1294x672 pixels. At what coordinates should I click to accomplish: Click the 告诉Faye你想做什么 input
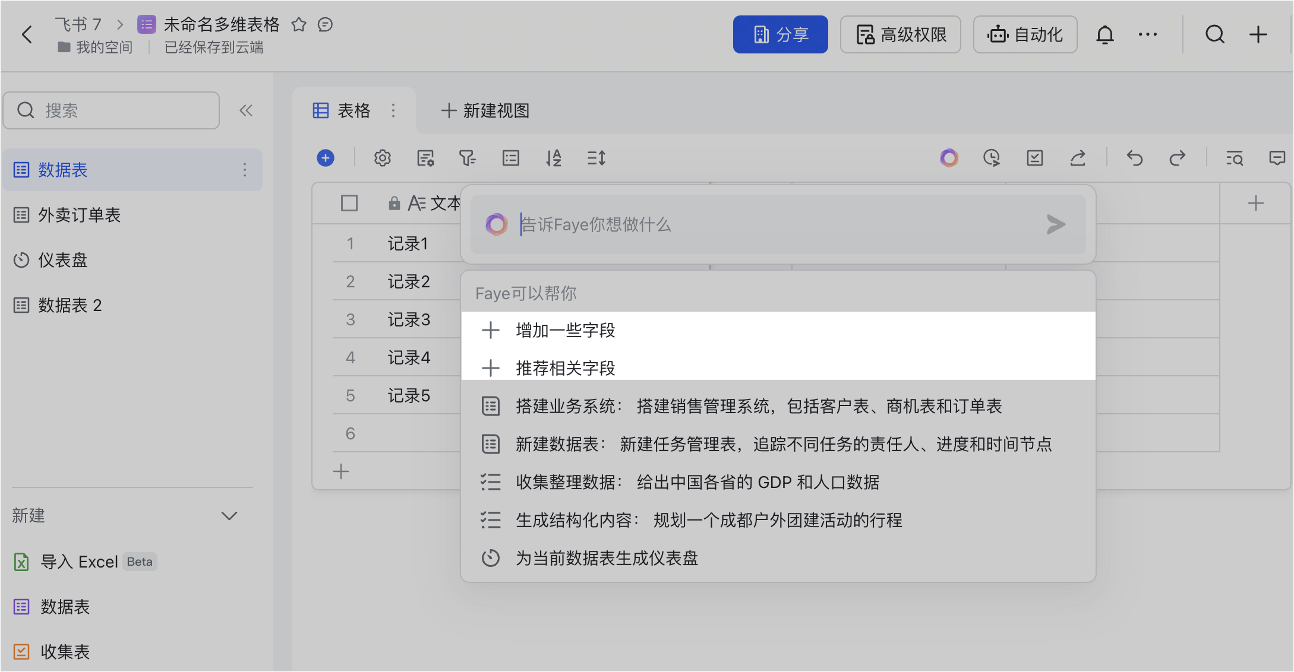(778, 224)
